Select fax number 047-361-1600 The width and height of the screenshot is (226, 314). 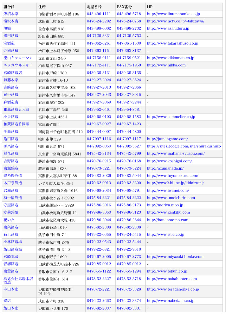tap(129, 43)
